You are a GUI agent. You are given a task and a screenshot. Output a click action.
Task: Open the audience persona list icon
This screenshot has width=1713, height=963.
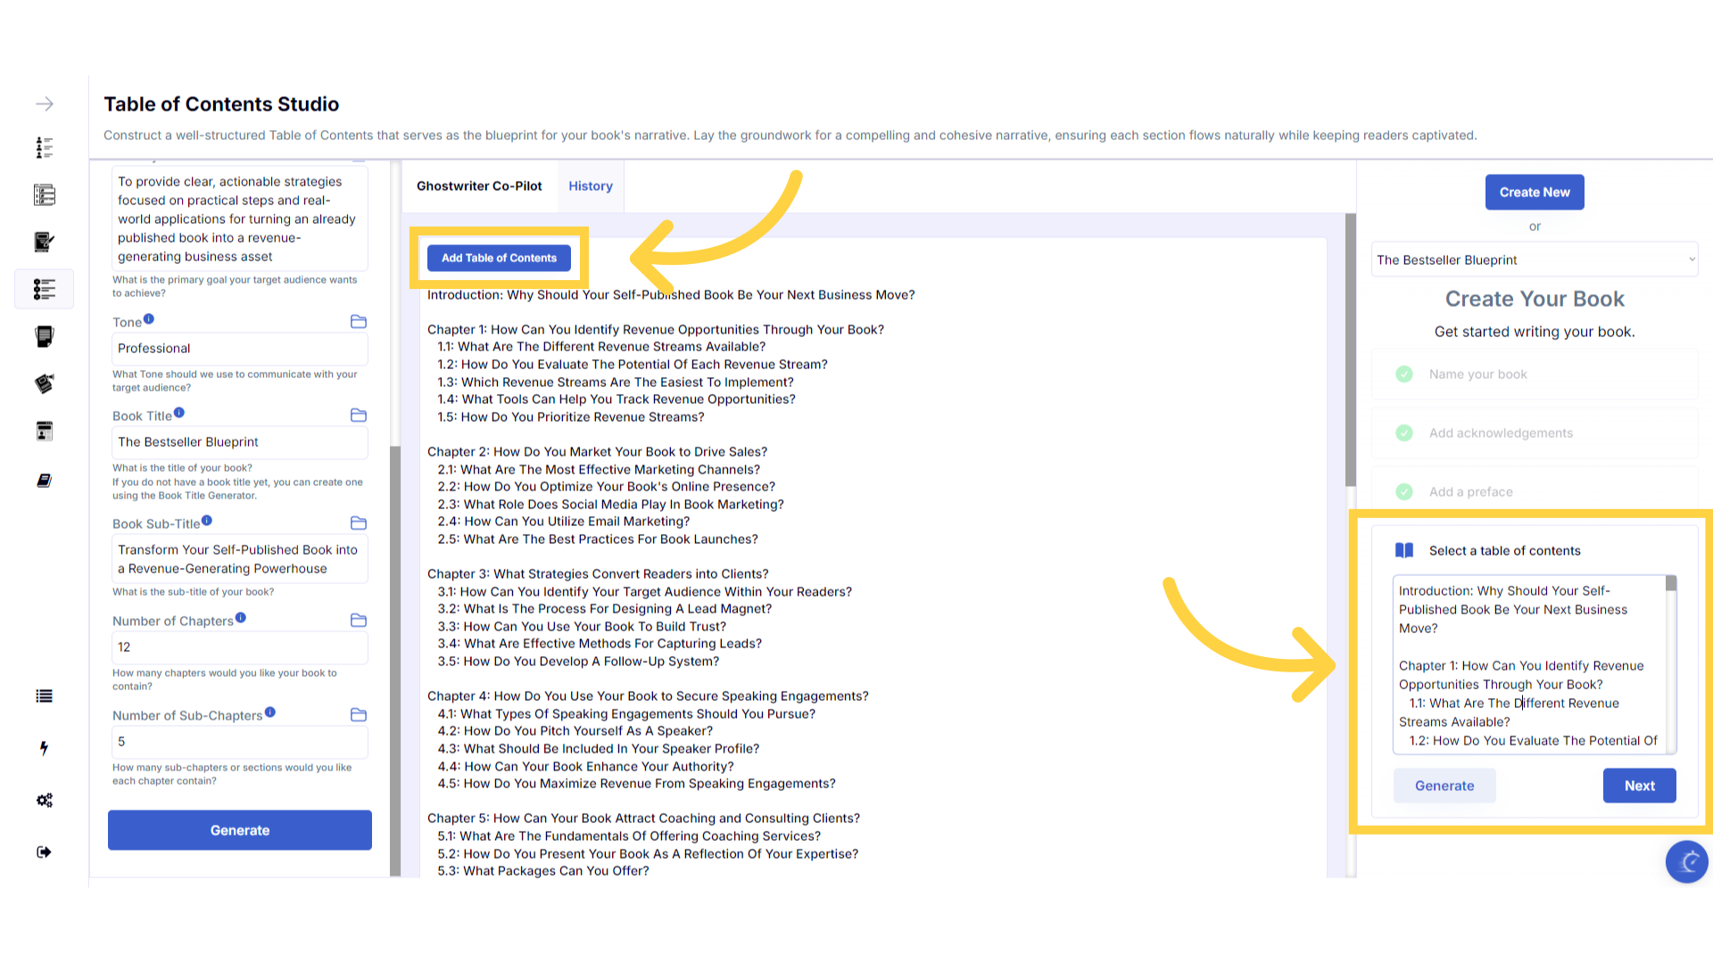tap(44, 147)
